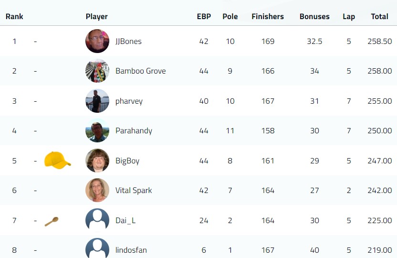Open BigBoy's avatar image
This screenshot has width=397, height=258.
(97, 161)
